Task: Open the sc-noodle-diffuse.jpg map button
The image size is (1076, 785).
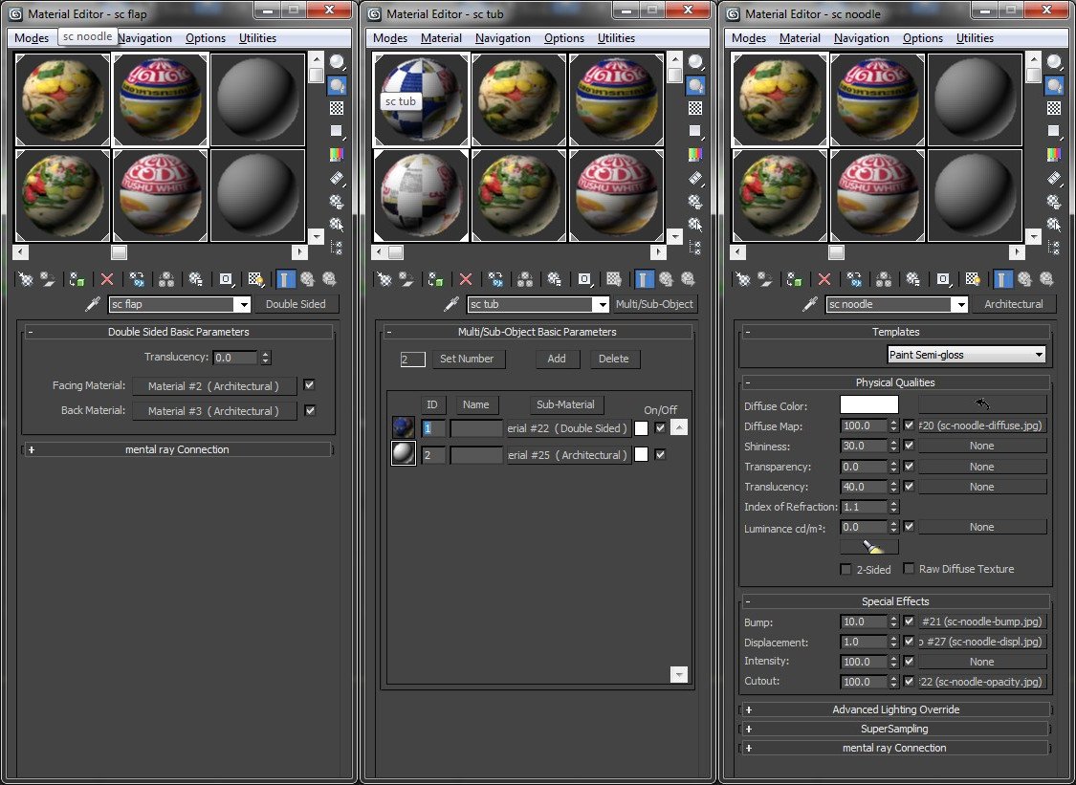Action: (x=982, y=425)
